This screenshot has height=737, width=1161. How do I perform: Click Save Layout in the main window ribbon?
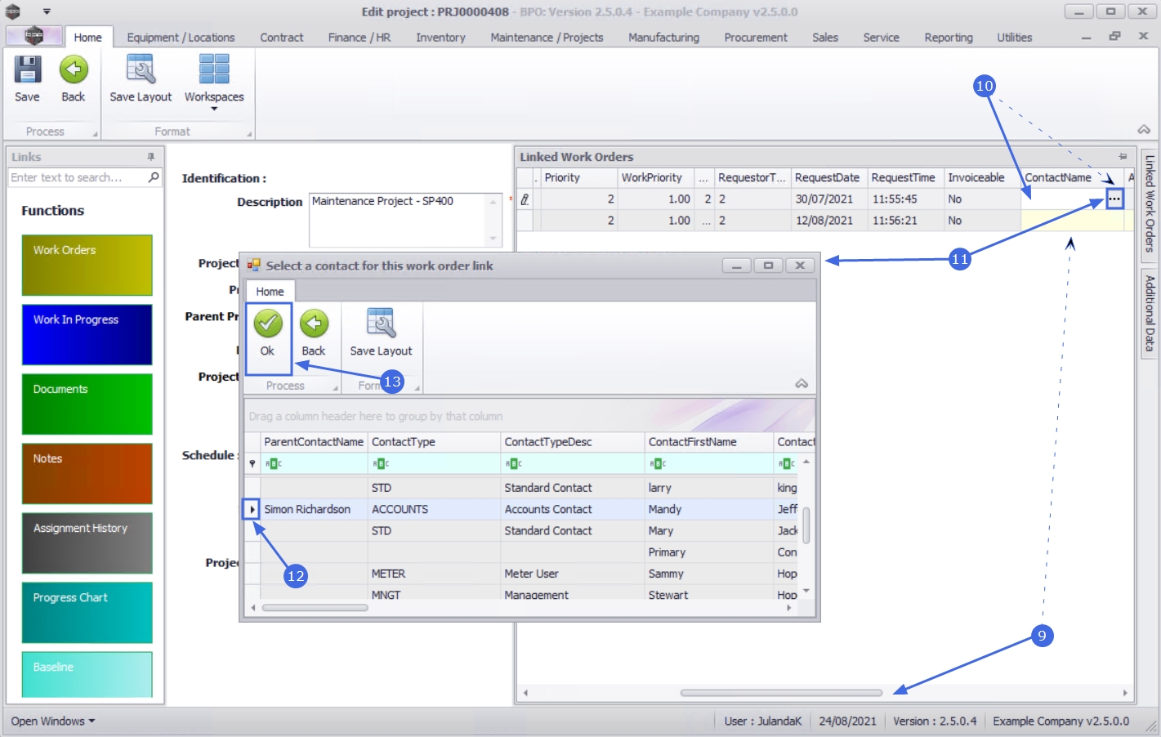pyautogui.click(x=141, y=79)
